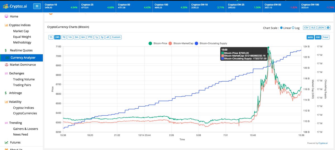The width and height of the screenshot is (335, 150).
Task: Open Methodology page
Action: pos(22,43)
